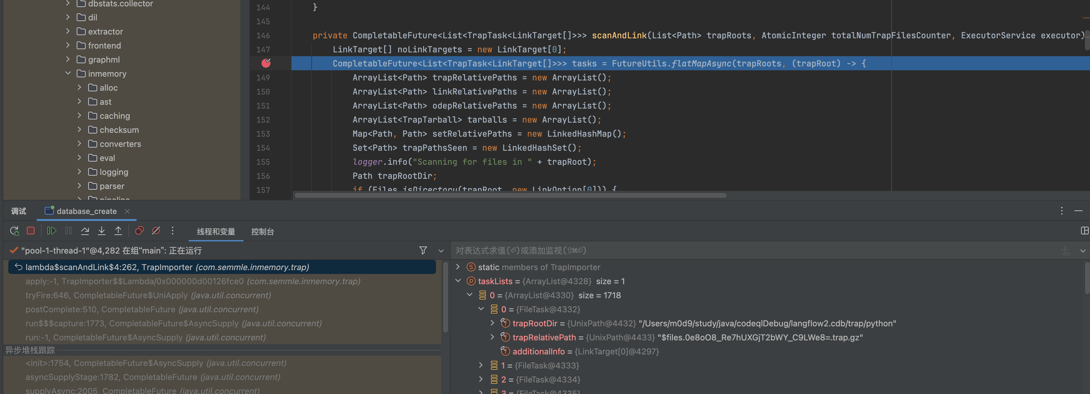Stop the debug session with the red square
Viewport: 1090px width, 394px height.
(x=30, y=231)
